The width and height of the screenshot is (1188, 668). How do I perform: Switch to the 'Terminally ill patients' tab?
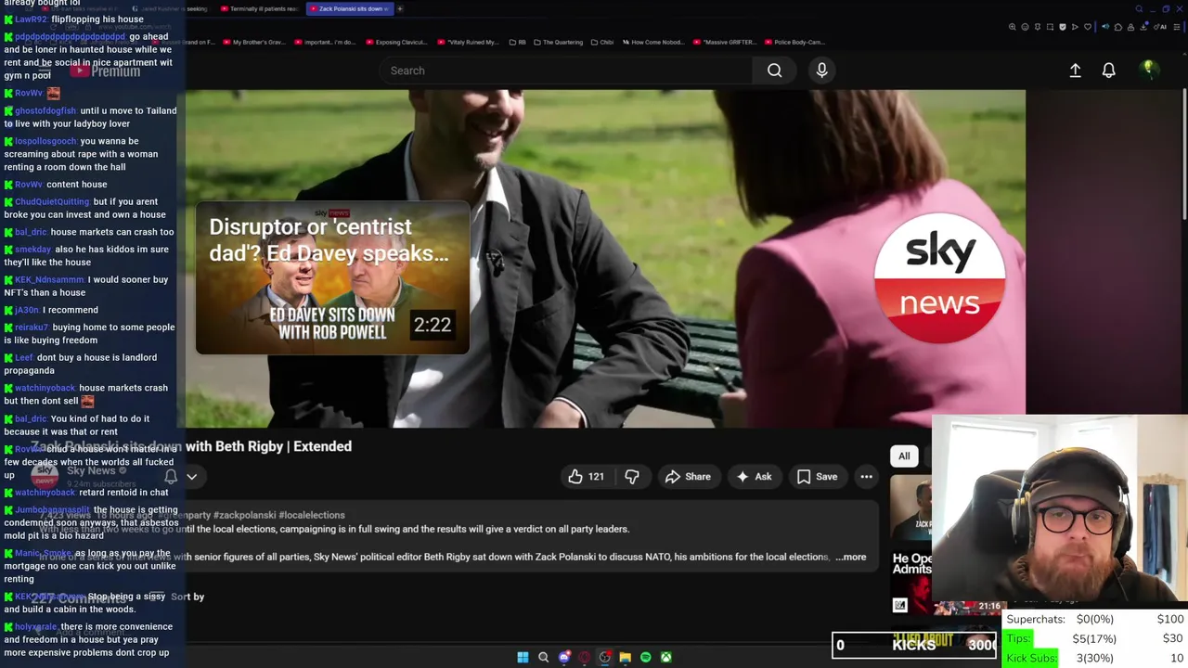[x=260, y=8]
